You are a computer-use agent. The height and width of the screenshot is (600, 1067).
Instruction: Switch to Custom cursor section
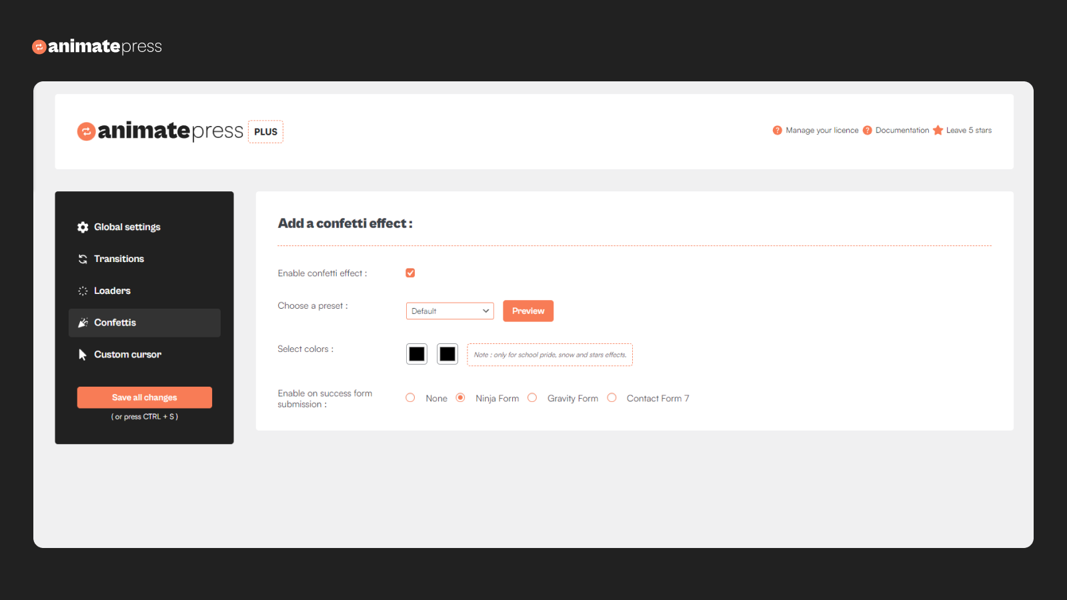[144, 355]
